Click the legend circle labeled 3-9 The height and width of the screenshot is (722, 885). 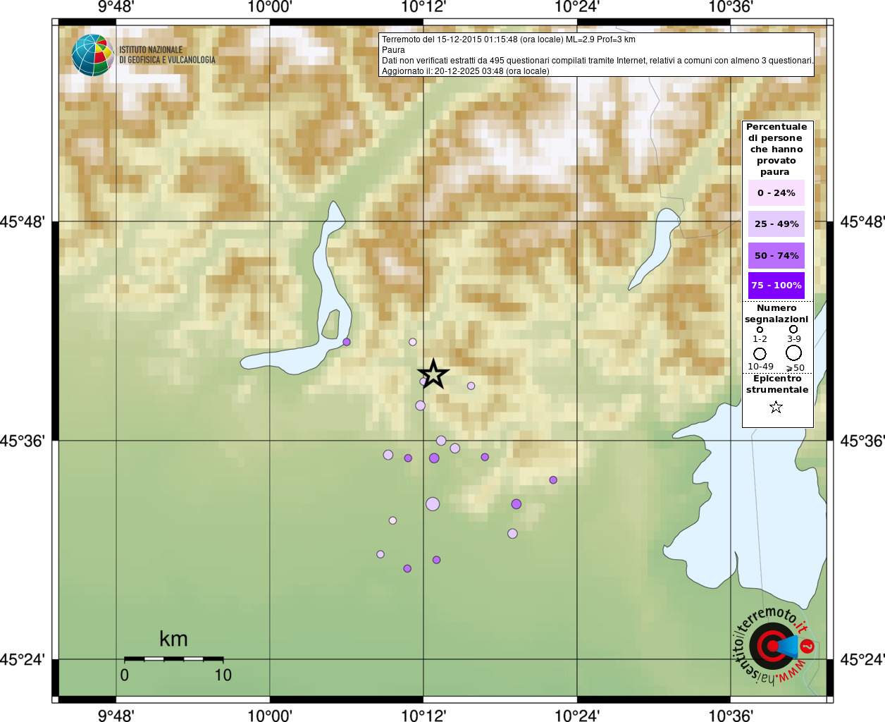[x=793, y=329]
